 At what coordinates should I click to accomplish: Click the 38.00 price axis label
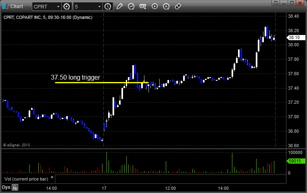coord(293,45)
